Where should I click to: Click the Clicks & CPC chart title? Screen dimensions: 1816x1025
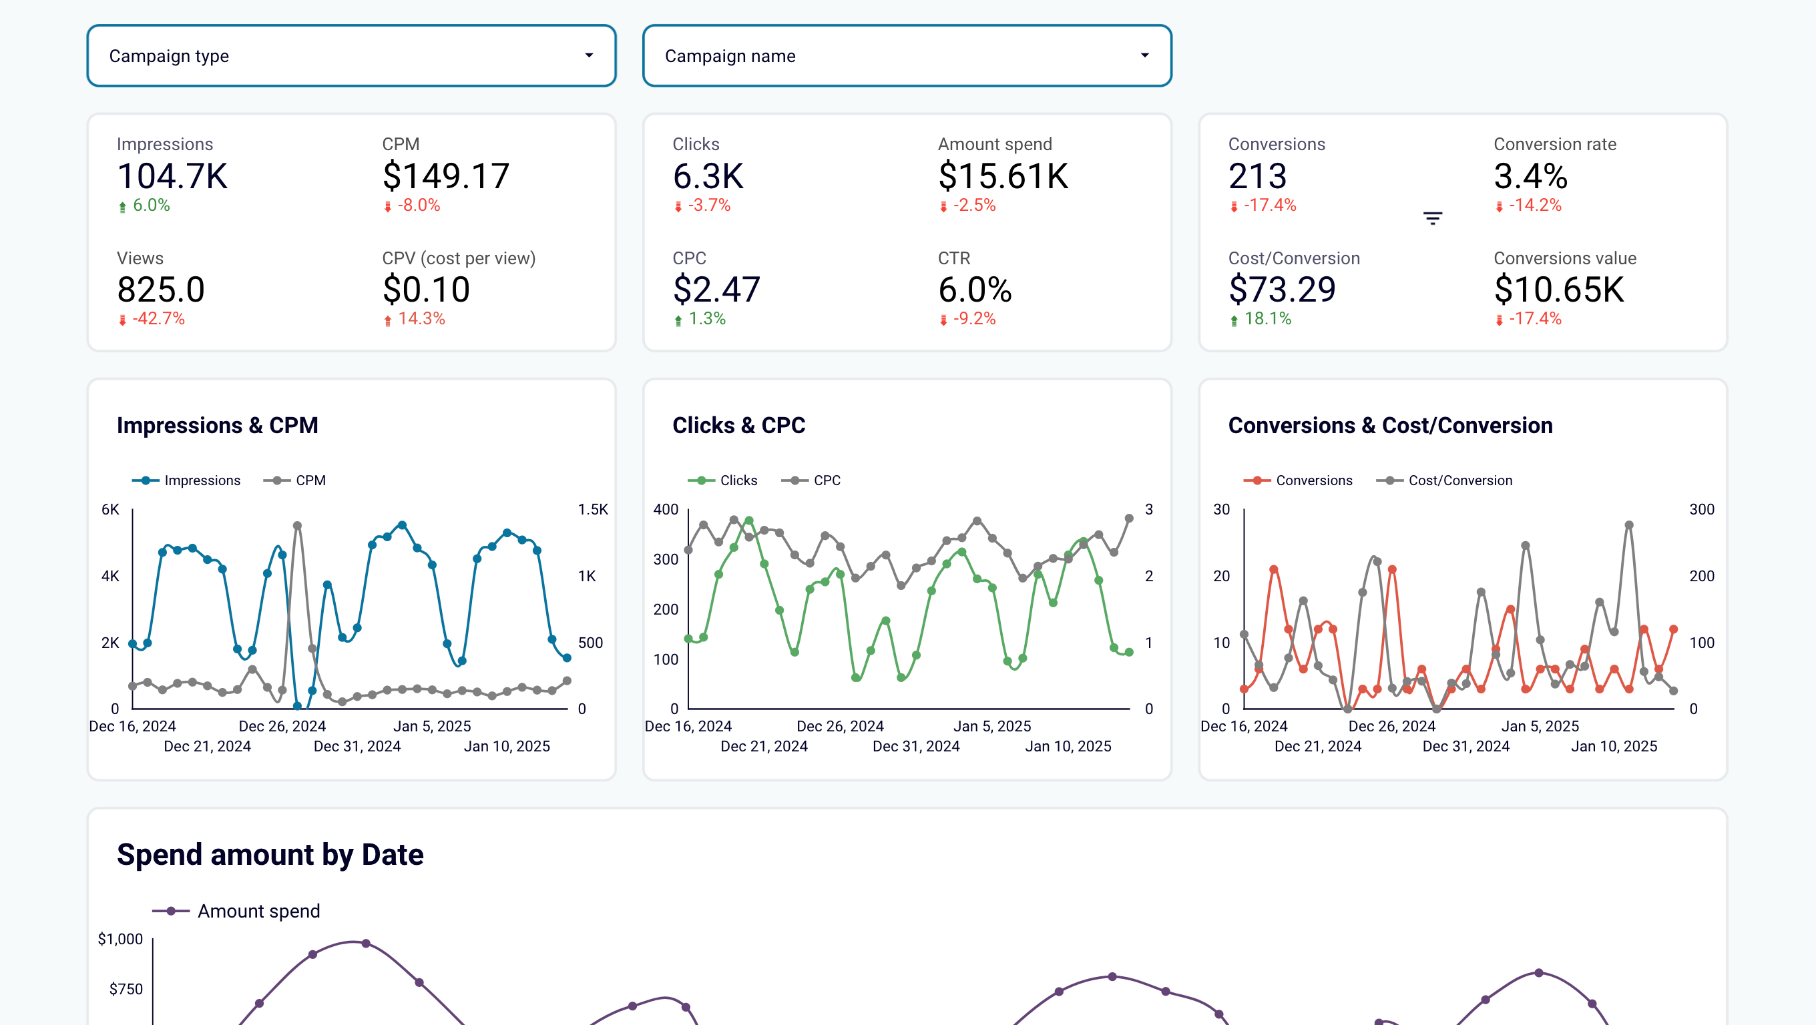pos(739,426)
